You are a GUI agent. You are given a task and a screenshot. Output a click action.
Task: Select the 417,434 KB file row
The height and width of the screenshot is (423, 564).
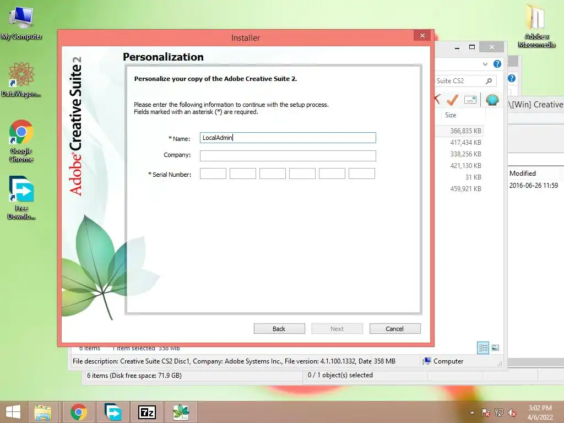coord(459,143)
